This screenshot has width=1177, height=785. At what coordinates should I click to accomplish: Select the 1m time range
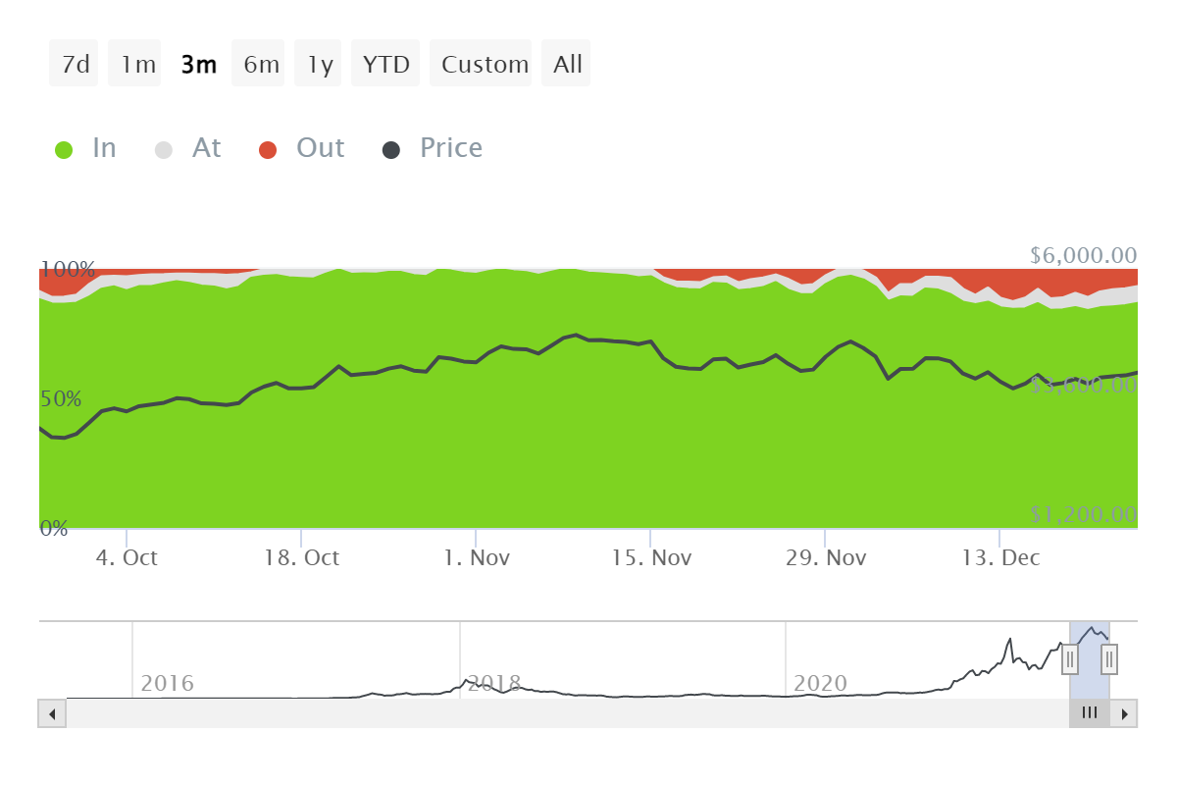(x=137, y=65)
